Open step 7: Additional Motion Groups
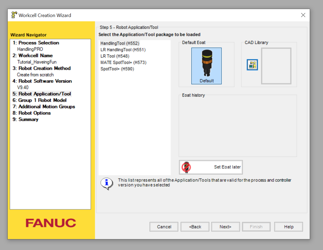The image size is (323, 250). (44, 107)
